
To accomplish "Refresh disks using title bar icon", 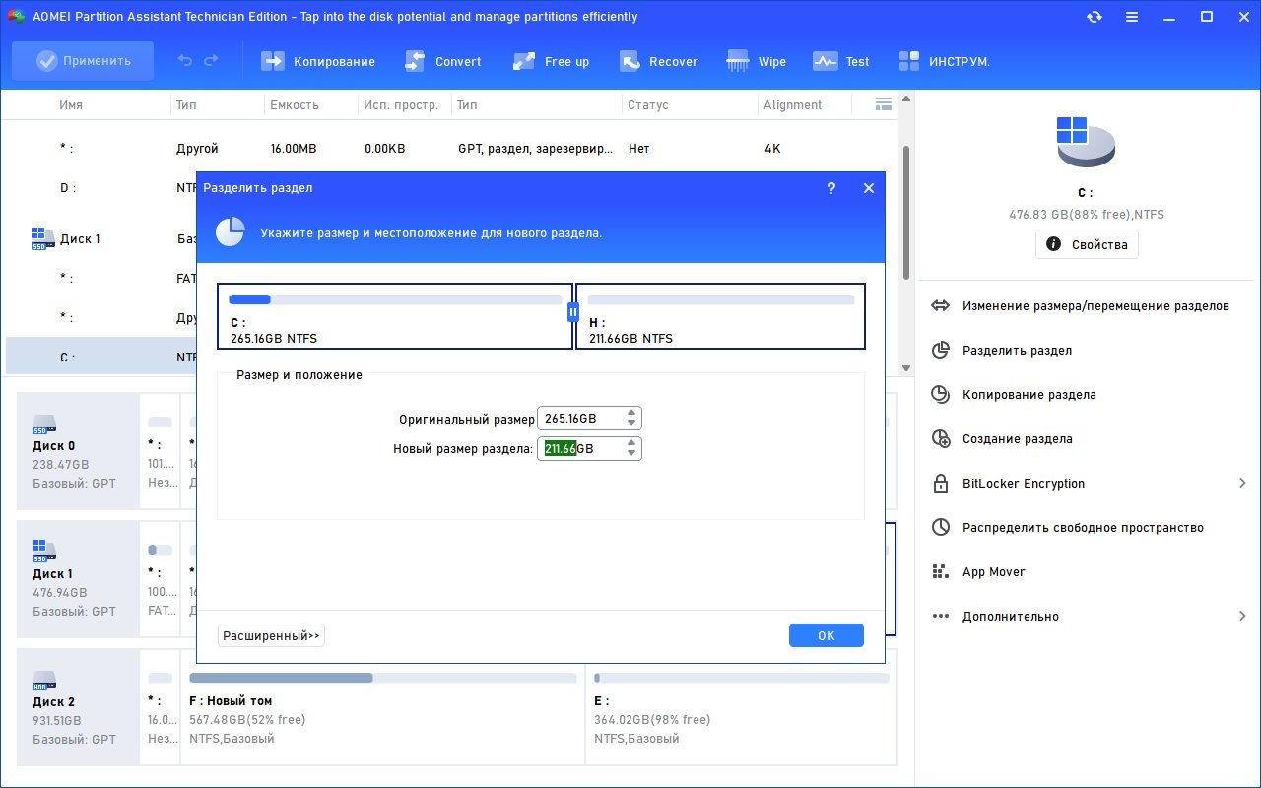I will coord(1095,17).
